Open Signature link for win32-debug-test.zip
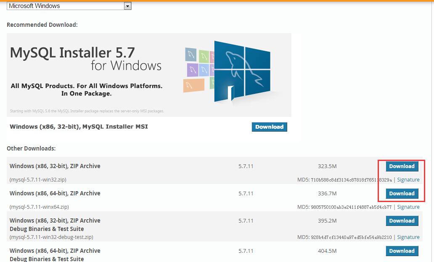434x262 pixels. click(x=408, y=237)
